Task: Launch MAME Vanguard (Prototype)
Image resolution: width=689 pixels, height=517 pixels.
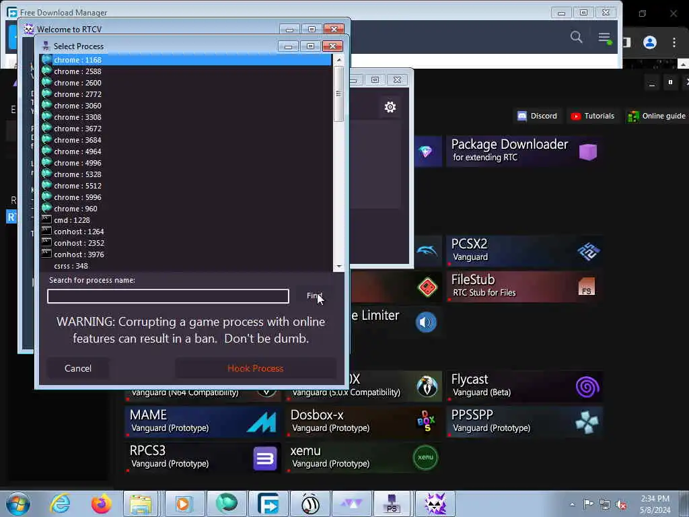Action: (203, 422)
